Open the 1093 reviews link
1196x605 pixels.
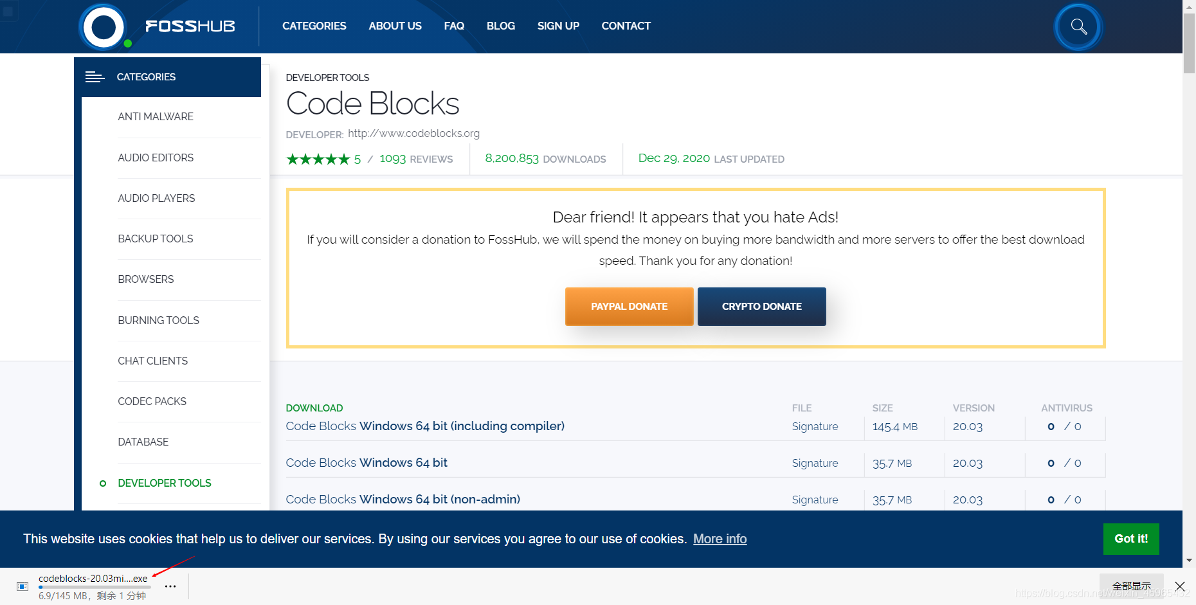tap(416, 159)
